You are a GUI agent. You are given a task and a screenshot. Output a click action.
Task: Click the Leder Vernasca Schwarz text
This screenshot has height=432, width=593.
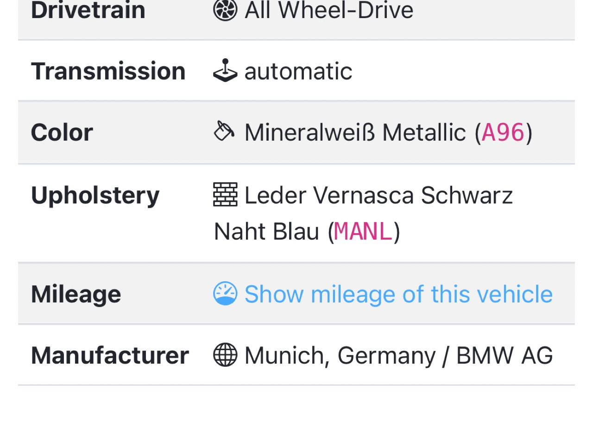tap(378, 195)
